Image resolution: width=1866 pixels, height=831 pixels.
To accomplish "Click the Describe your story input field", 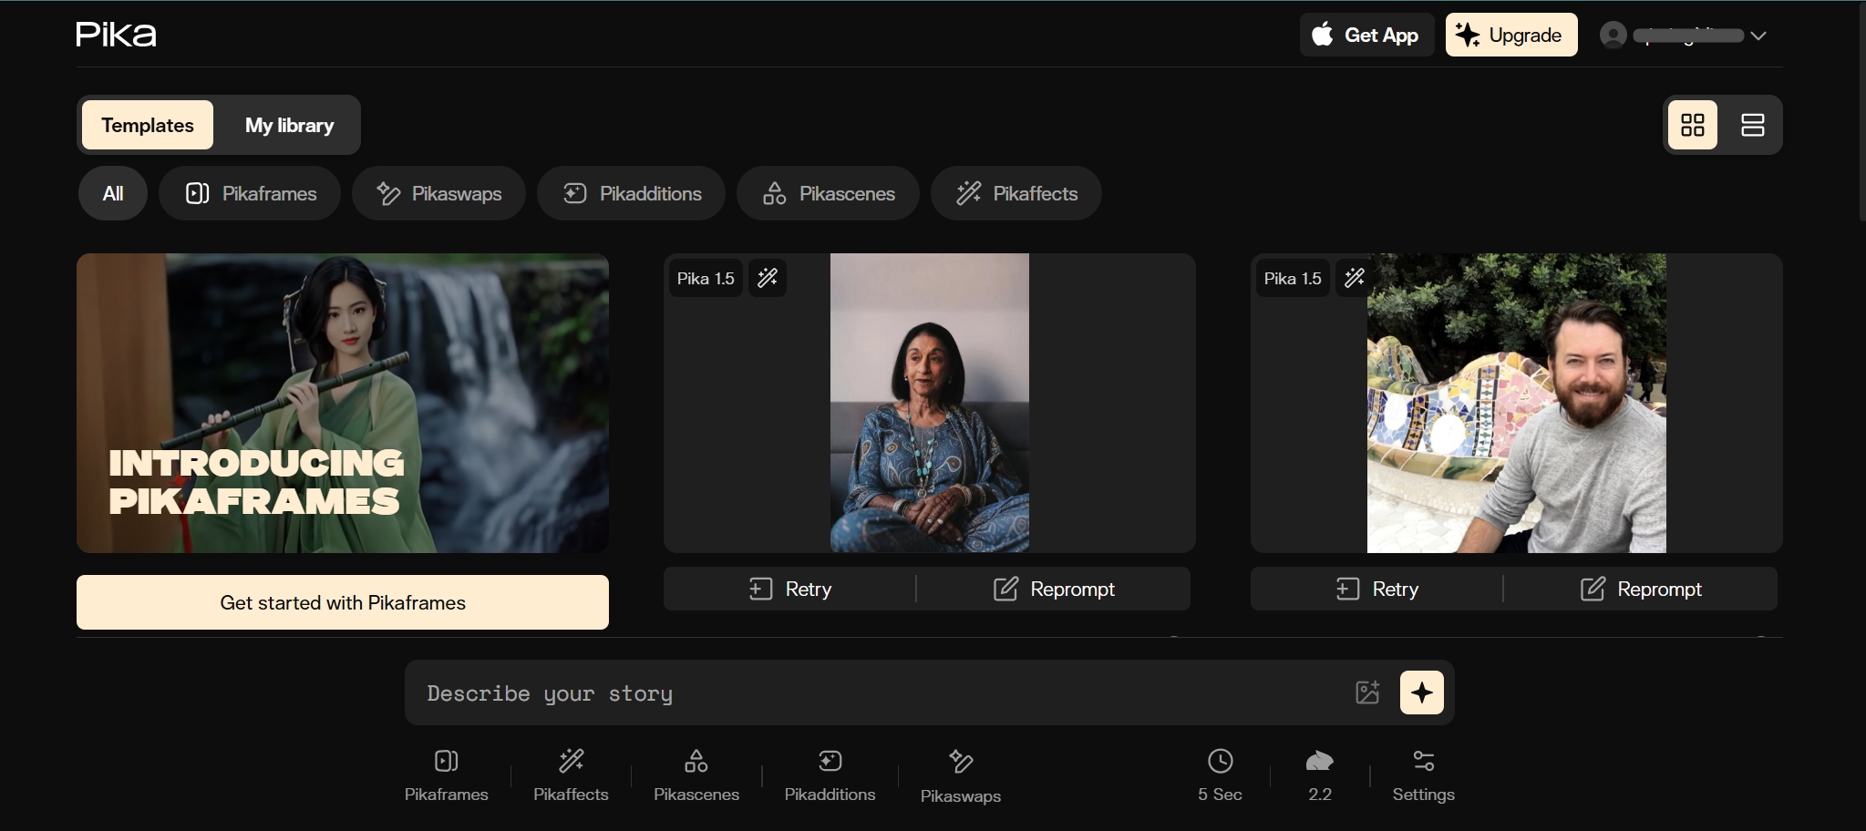I will 875,693.
